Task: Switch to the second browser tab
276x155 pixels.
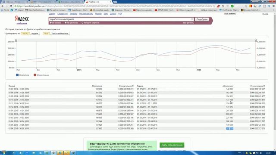Action: click(43, 2)
